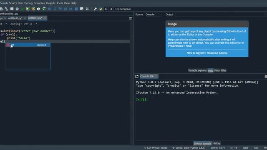
Task: Click the Line 6, Col 4 status indicator
Action: coord(218,148)
